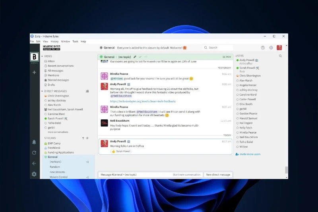Open direct message with Chris Sherrington
Viewport: 318px width, 212px height.
pyautogui.click(x=58, y=96)
